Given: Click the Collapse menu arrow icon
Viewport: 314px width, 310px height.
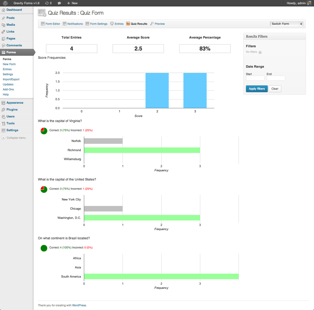Looking at the screenshot, I should (3, 138).
